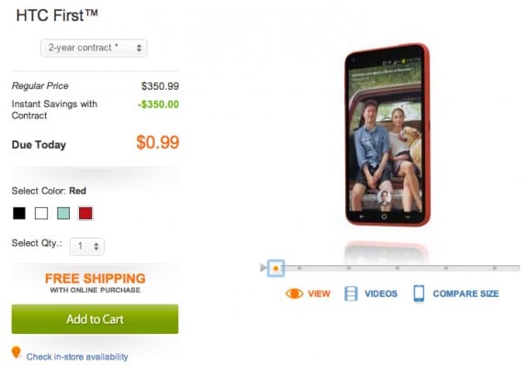Play the 360 rotation with the arrow
The width and height of the screenshot is (528, 365).
pyautogui.click(x=263, y=268)
